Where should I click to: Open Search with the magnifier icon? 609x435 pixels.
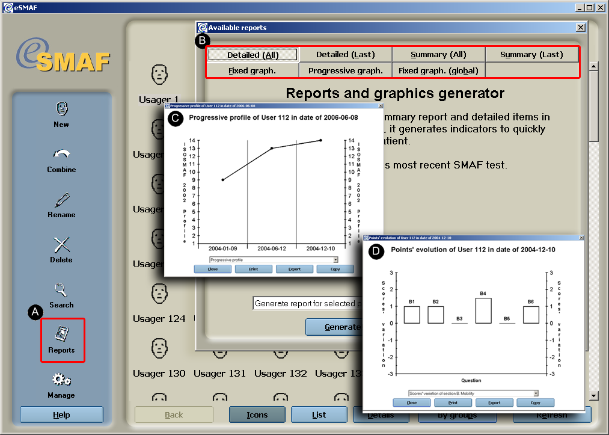click(61, 289)
